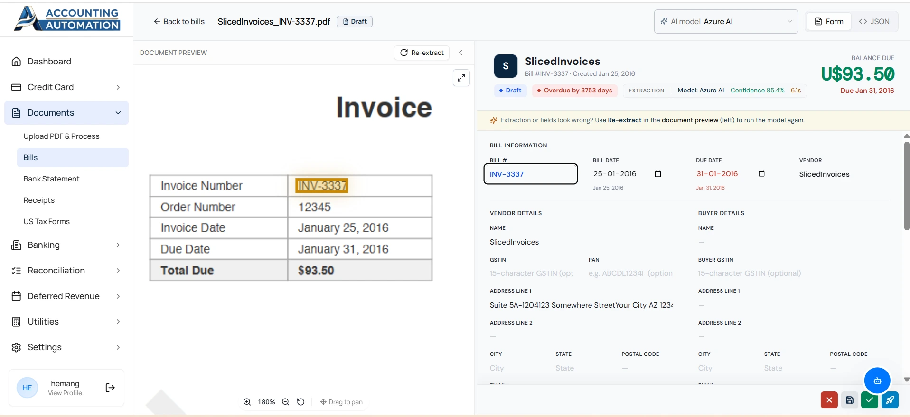The width and height of the screenshot is (910, 417).
Task: Switch to the JSON view tab
Action: point(874,22)
